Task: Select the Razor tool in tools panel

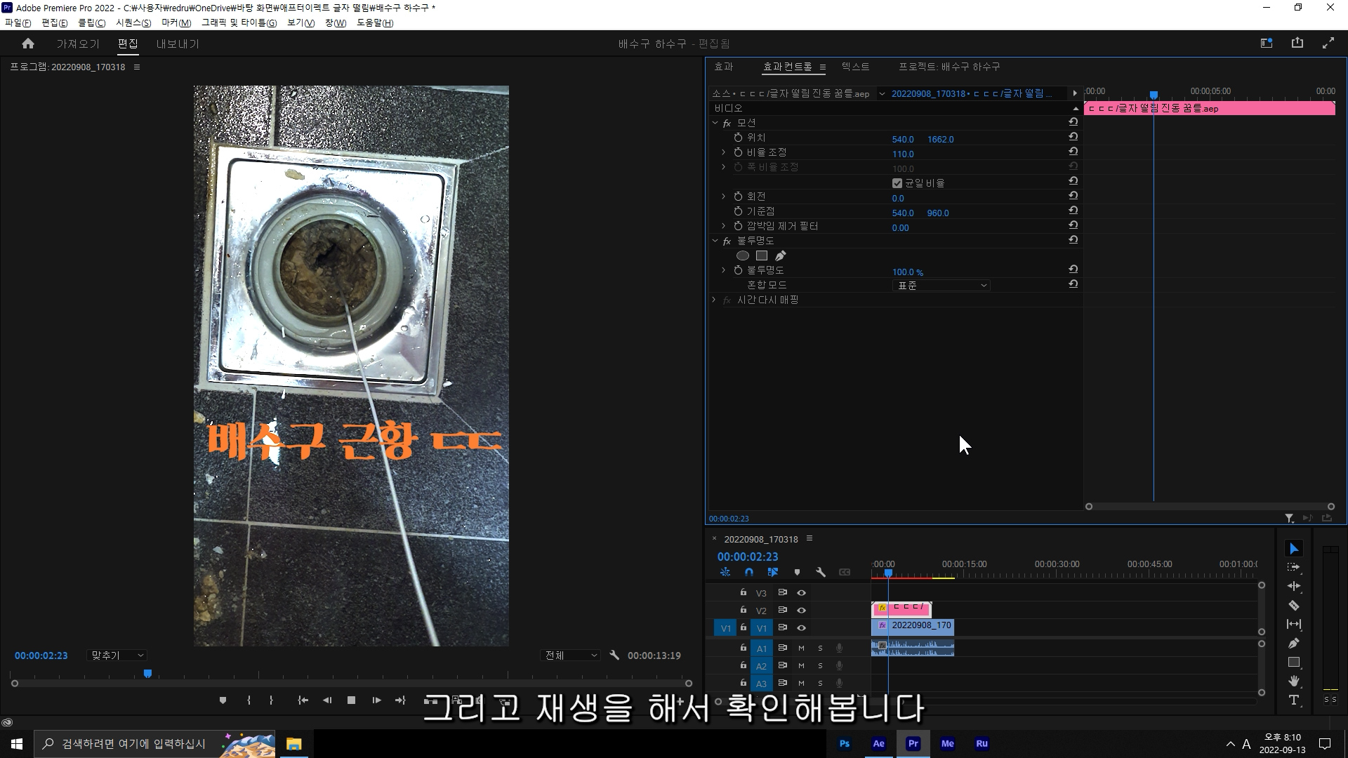Action: 1293,605
